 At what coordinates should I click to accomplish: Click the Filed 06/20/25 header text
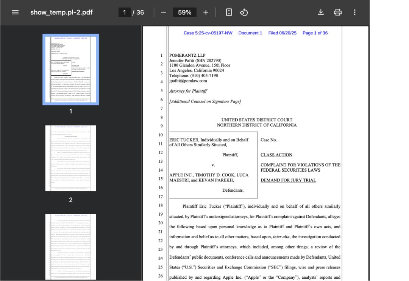tap(282, 33)
